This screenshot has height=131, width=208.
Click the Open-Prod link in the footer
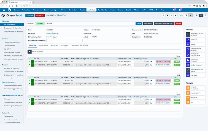16,122
